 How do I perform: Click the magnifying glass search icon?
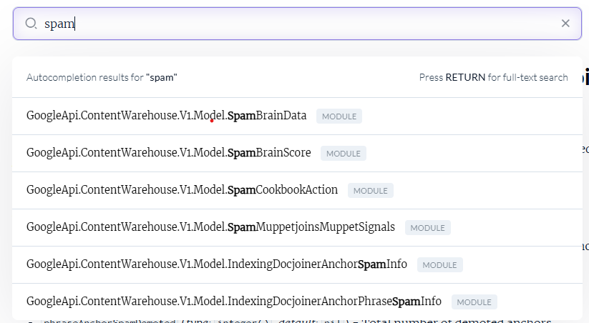point(31,24)
